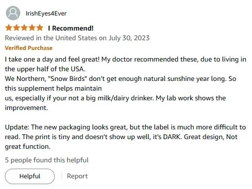Viewport: 252px width, 189px height.
Task: Click the word "Update:" in the review
Action: (x=17, y=127)
